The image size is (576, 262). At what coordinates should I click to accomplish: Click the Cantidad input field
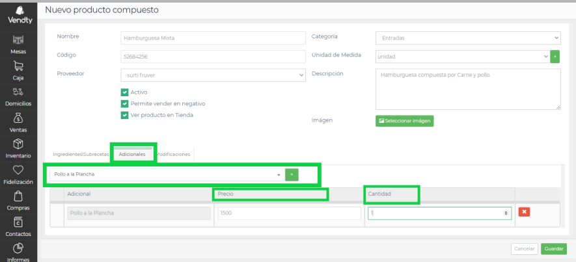tap(440, 213)
